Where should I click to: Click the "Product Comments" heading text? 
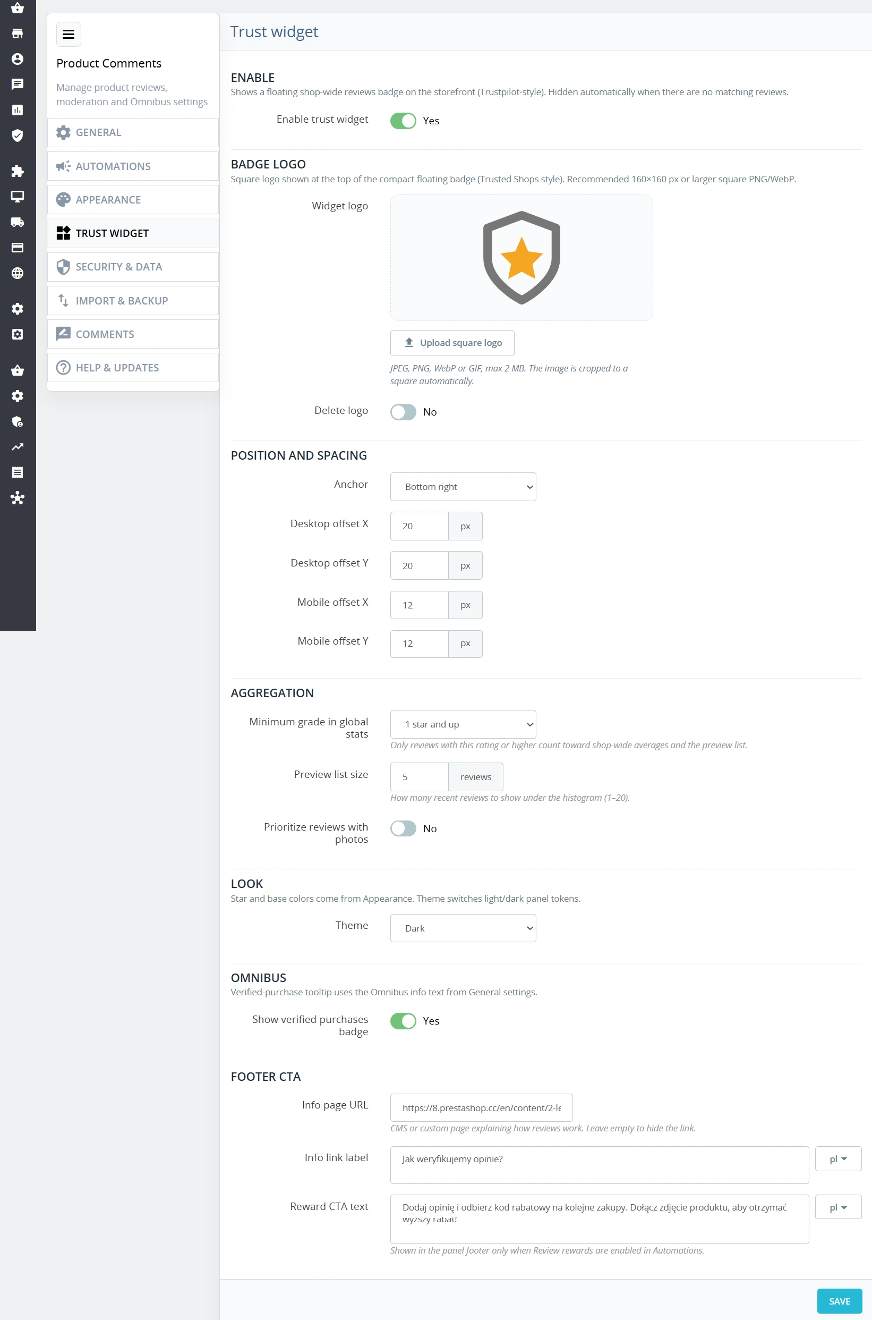tap(109, 63)
